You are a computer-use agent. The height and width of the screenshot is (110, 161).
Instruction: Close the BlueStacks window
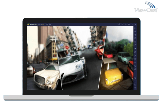tap(132, 24)
